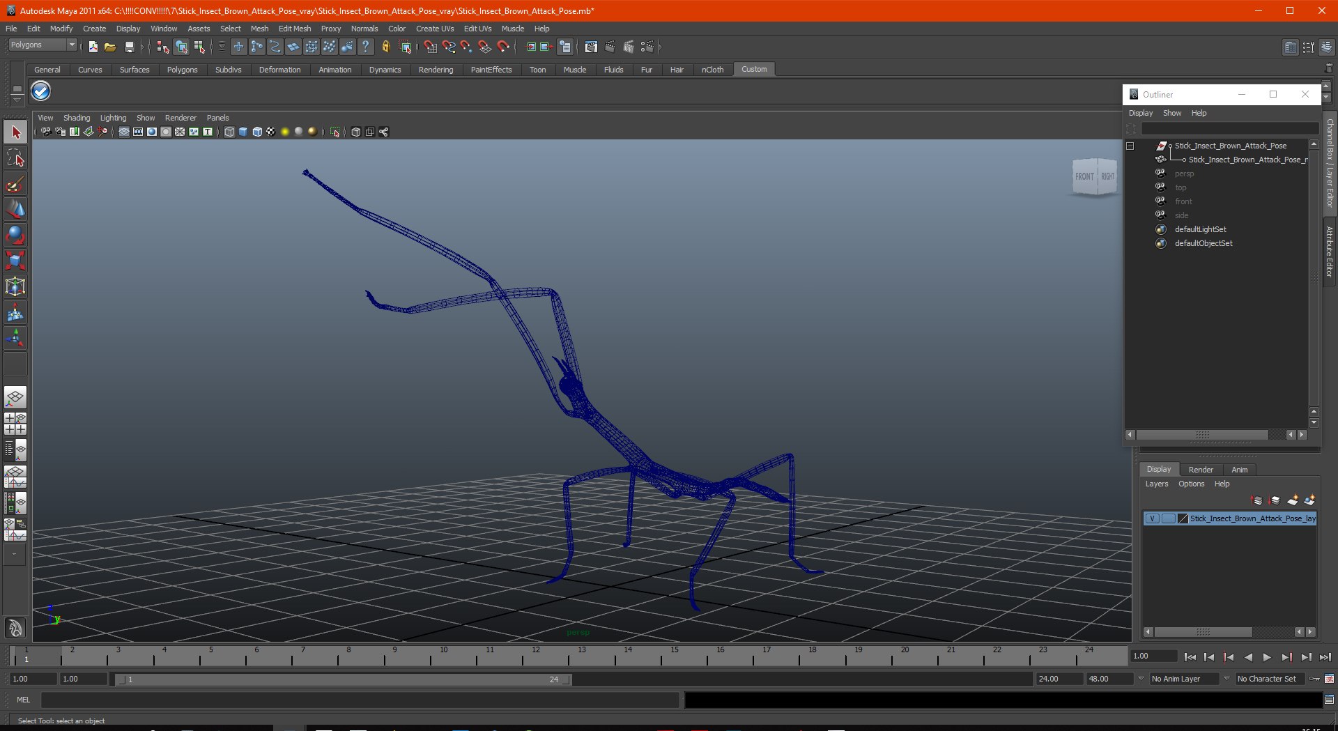The width and height of the screenshot is (1338, 731).
Task: Collapse the Outliner root tree node
Action: coord(1130,146)
